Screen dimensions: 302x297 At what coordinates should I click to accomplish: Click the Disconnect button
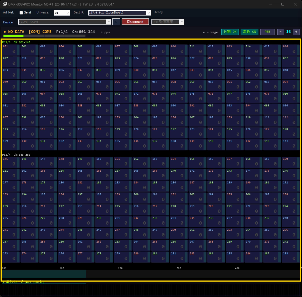click(135, 22)
